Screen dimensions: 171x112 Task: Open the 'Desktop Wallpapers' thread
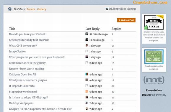[x=21, y=103]
